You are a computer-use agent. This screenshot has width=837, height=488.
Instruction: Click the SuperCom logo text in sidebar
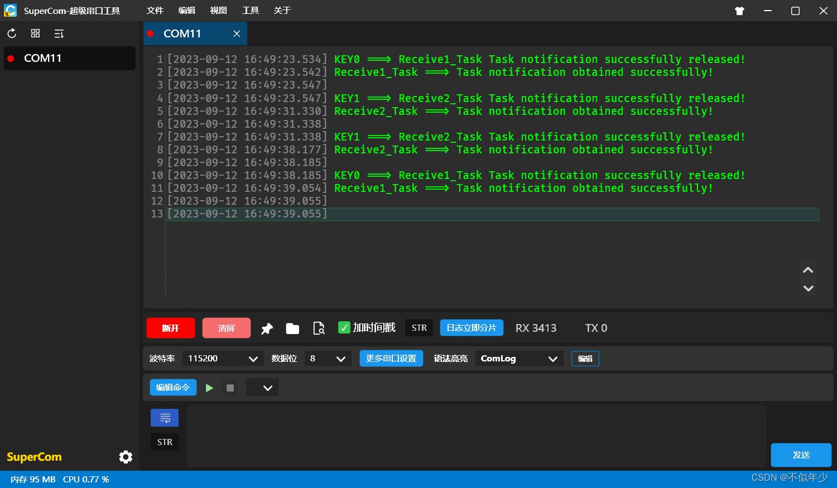tap(34, 457)
